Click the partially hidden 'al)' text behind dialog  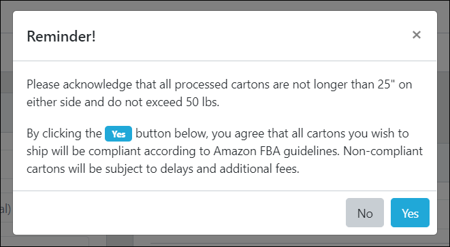click(5, 209)
